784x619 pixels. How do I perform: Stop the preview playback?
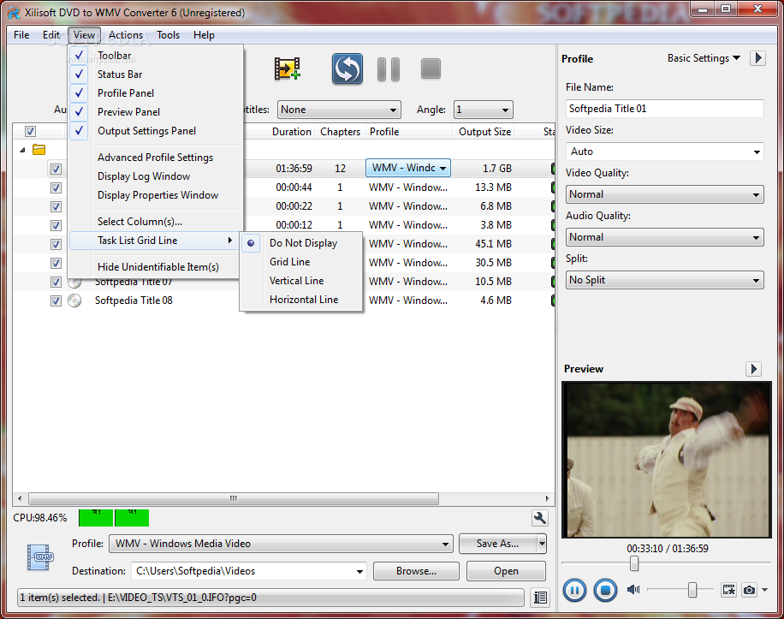point(605,591)
